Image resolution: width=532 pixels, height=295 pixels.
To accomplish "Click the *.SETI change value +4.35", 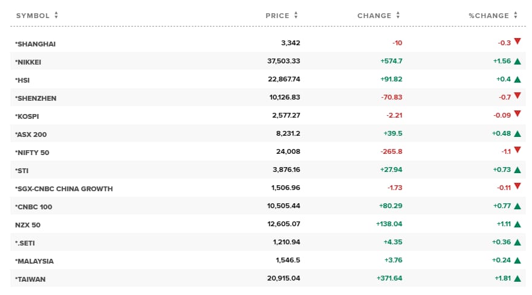I will click(392, 243).
